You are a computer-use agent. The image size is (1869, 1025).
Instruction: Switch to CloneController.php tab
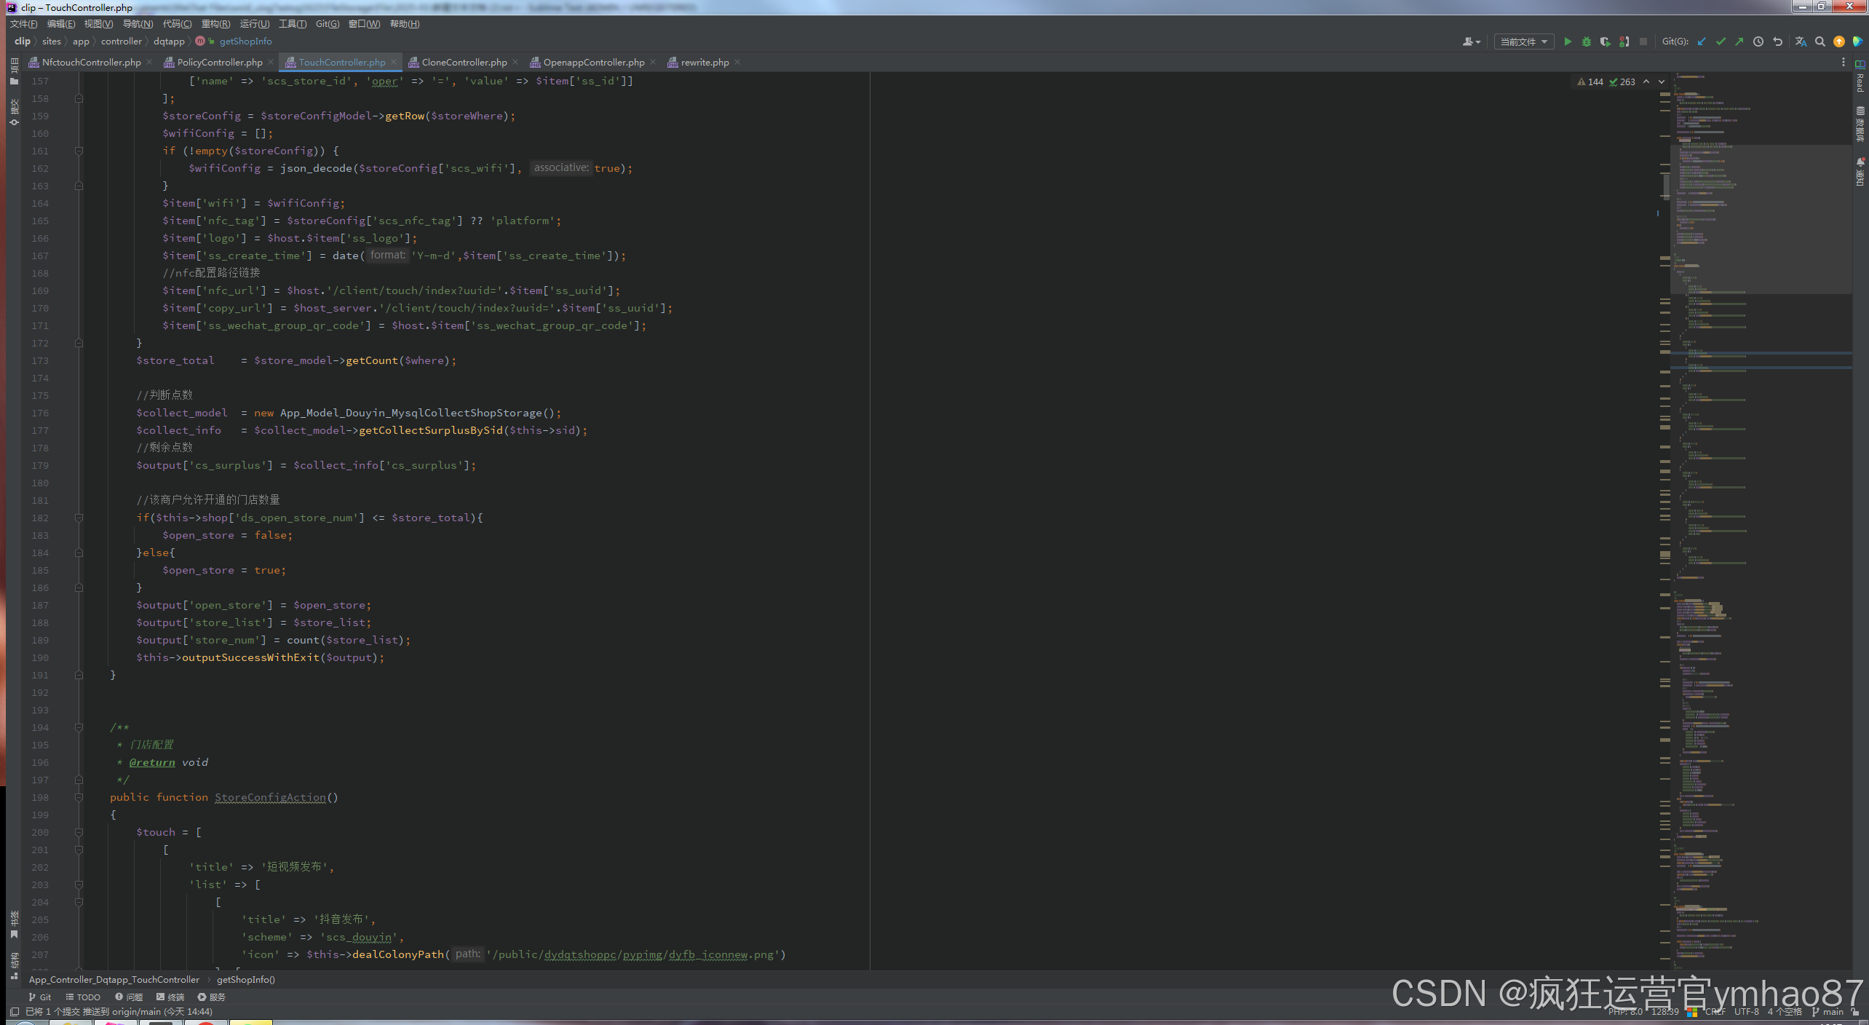[464, 62]
